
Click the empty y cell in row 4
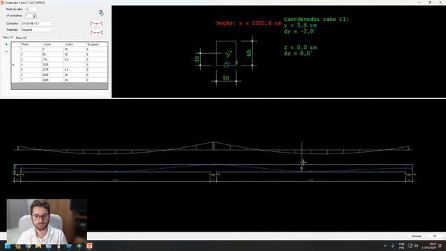(x=75, y=65)
